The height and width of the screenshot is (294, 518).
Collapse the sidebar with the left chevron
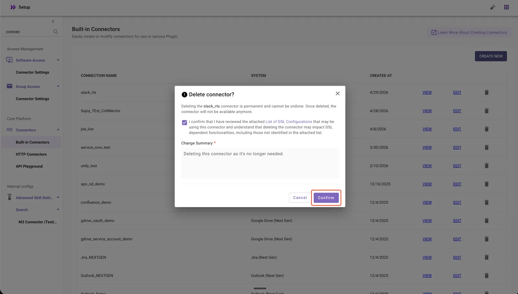(x=53, y=21)
